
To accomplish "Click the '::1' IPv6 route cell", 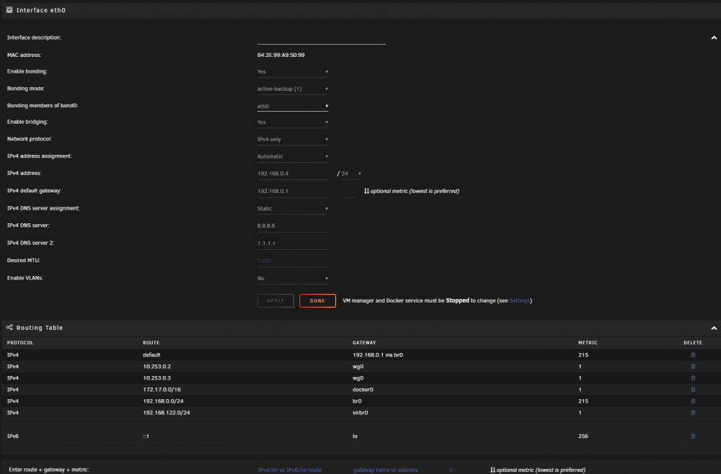I will (x=146, y=437).
